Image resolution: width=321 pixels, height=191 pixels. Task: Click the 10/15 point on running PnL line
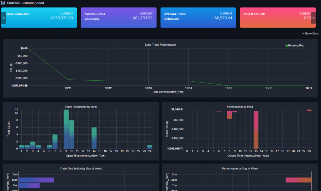[x=229, y=86]
